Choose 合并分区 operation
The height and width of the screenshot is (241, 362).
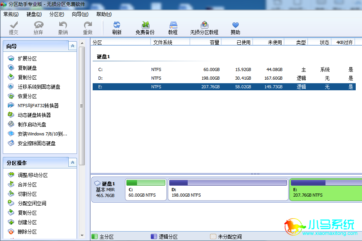pos(22,184)
